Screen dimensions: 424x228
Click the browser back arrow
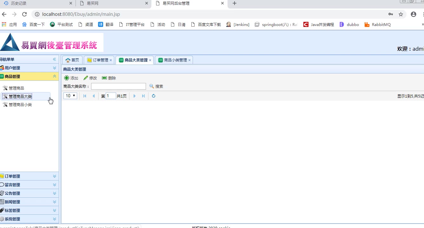4,14
